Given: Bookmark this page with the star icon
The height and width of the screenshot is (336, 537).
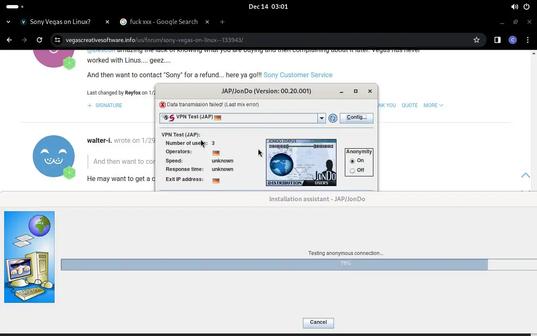Looking at the screenshot, I should (x=477, y=40).
